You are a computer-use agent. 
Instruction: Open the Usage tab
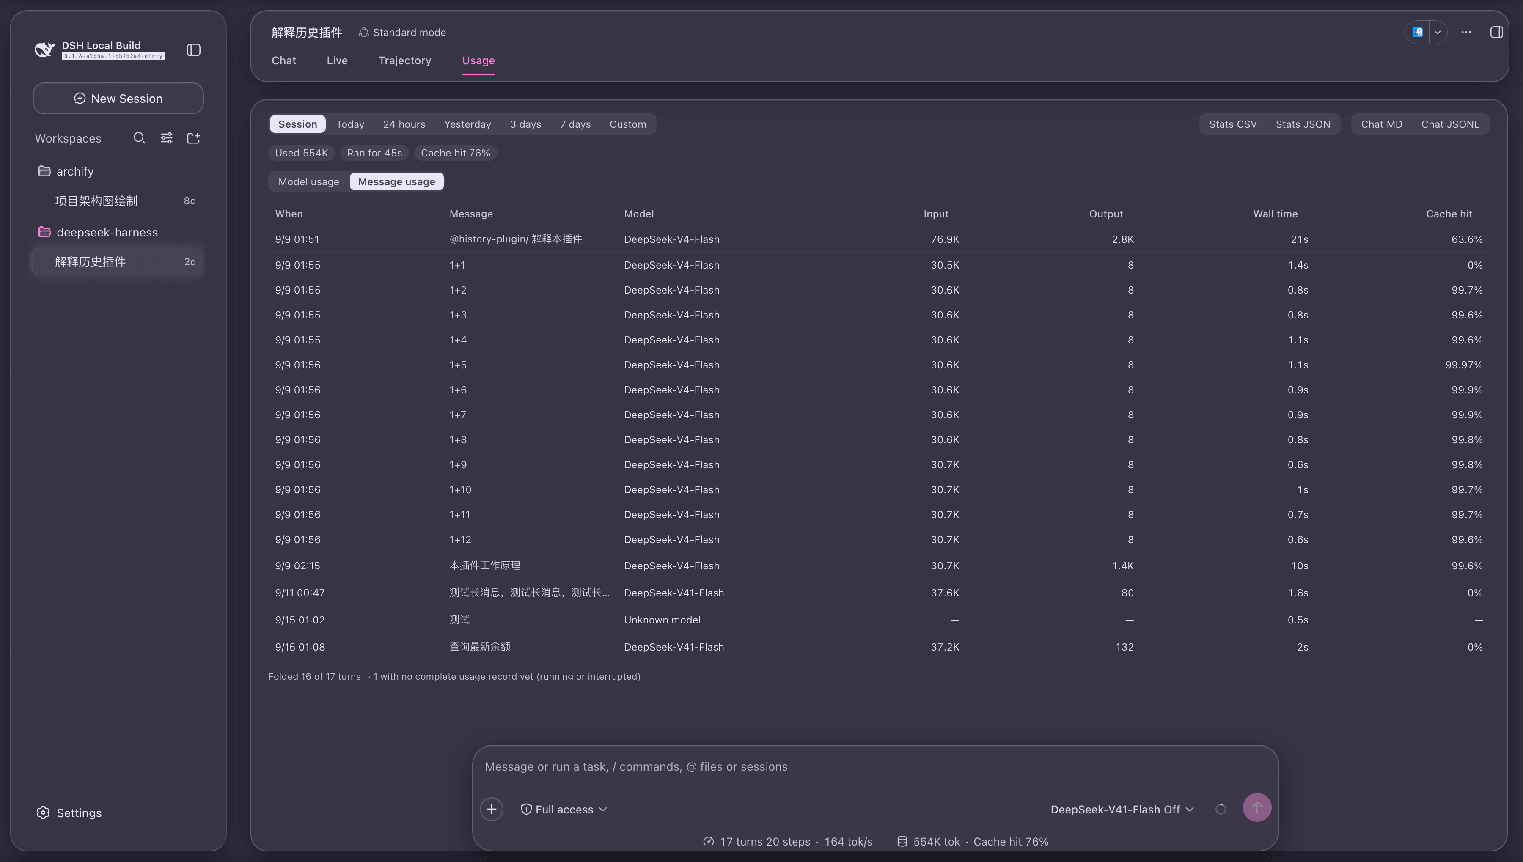(x=478, y=60)
